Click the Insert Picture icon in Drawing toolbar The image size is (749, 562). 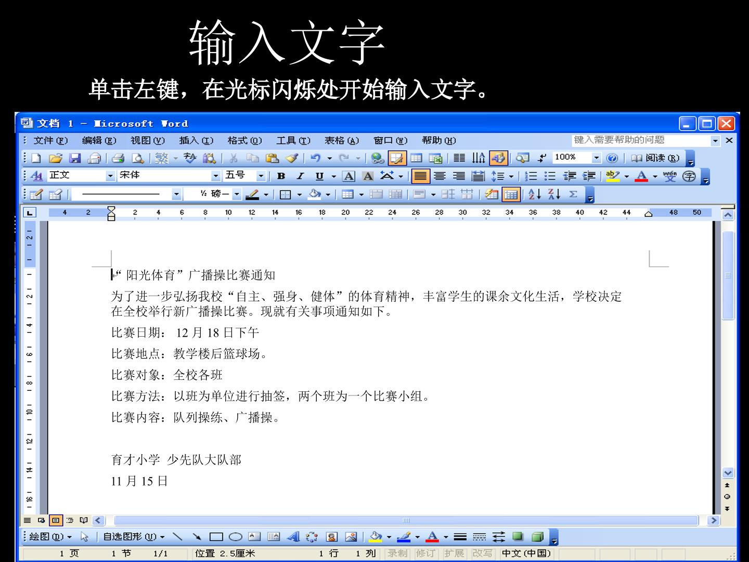[351, 537]
